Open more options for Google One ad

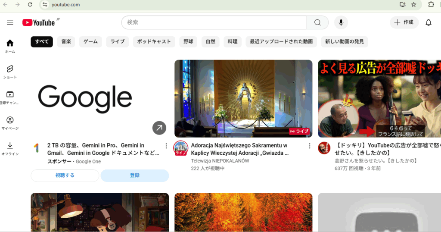pyautogui.click(x=166, y=146)
